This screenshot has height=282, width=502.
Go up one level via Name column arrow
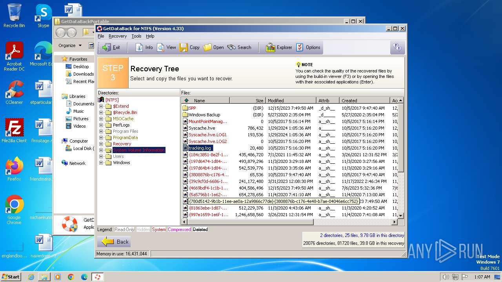tap(186, 101)
